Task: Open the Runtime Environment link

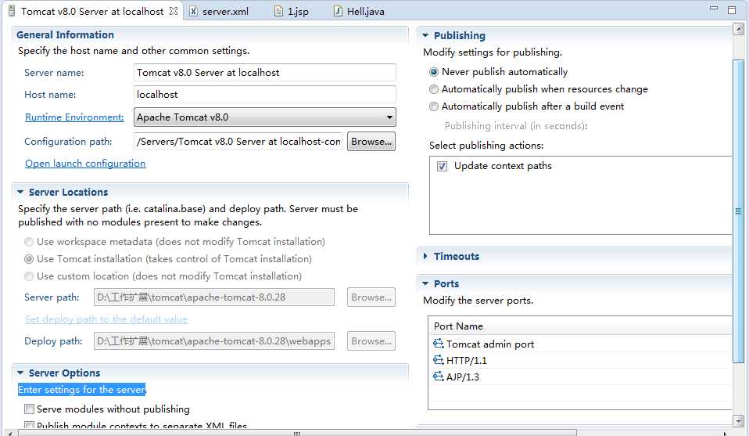Action: point(74,117)
